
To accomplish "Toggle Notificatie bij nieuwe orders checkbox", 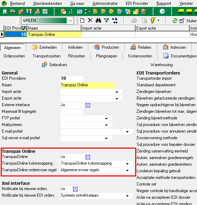I will pyautogui.click(x=75, y=189).
